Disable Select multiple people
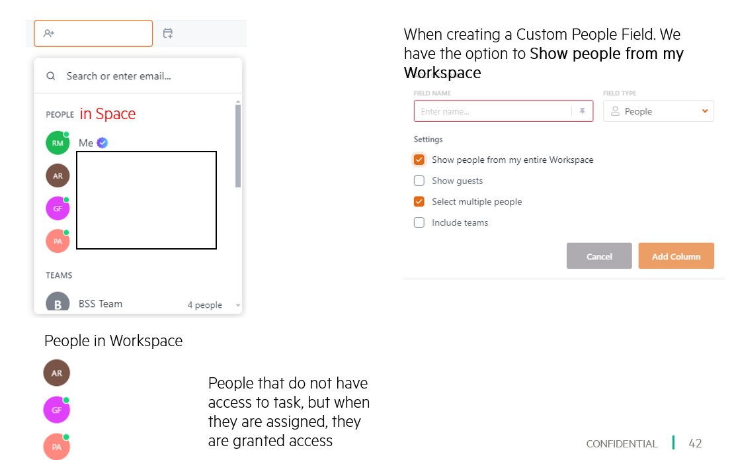The image size is (732, 460). 419,201
